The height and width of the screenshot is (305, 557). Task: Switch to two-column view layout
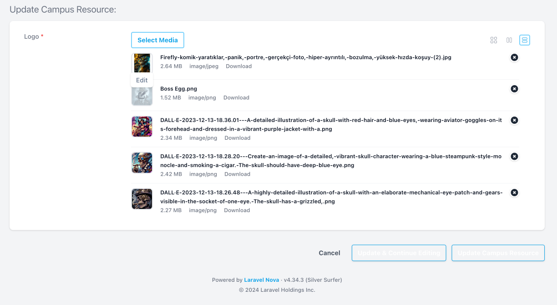[509, 40]
